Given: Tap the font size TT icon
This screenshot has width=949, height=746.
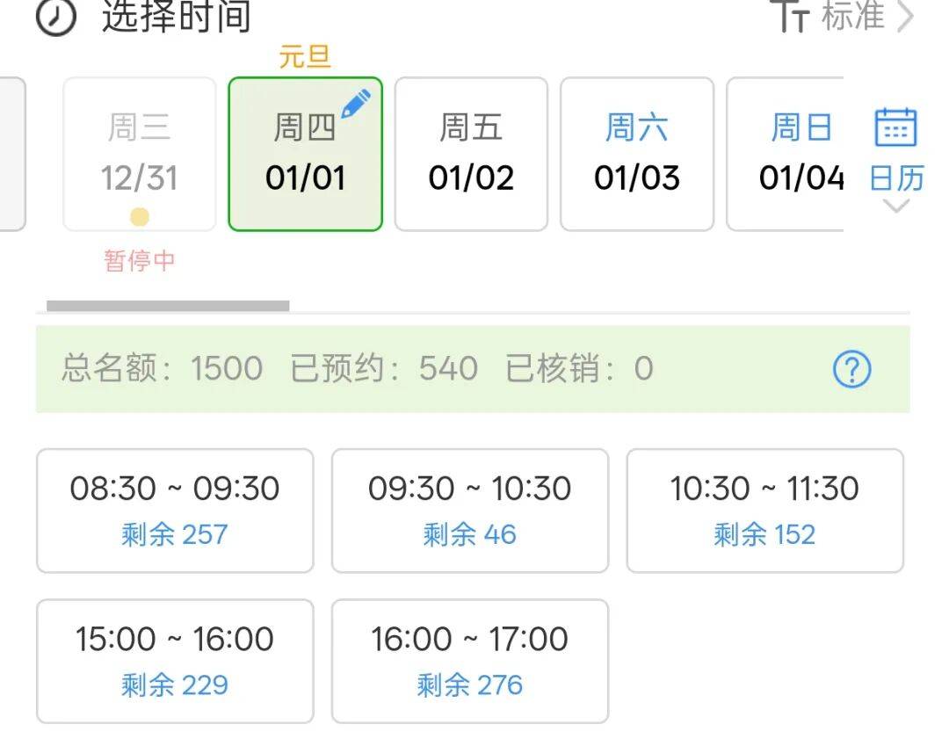Looking at the screenshot, I should pyautogui.click(x=789, y=17).
